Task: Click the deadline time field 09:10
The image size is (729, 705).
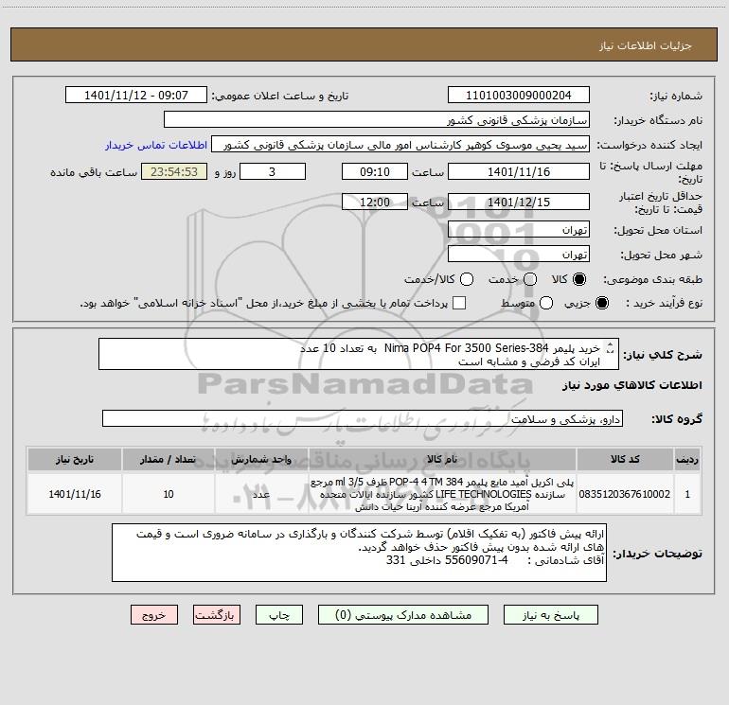Action: coord(375,172)
